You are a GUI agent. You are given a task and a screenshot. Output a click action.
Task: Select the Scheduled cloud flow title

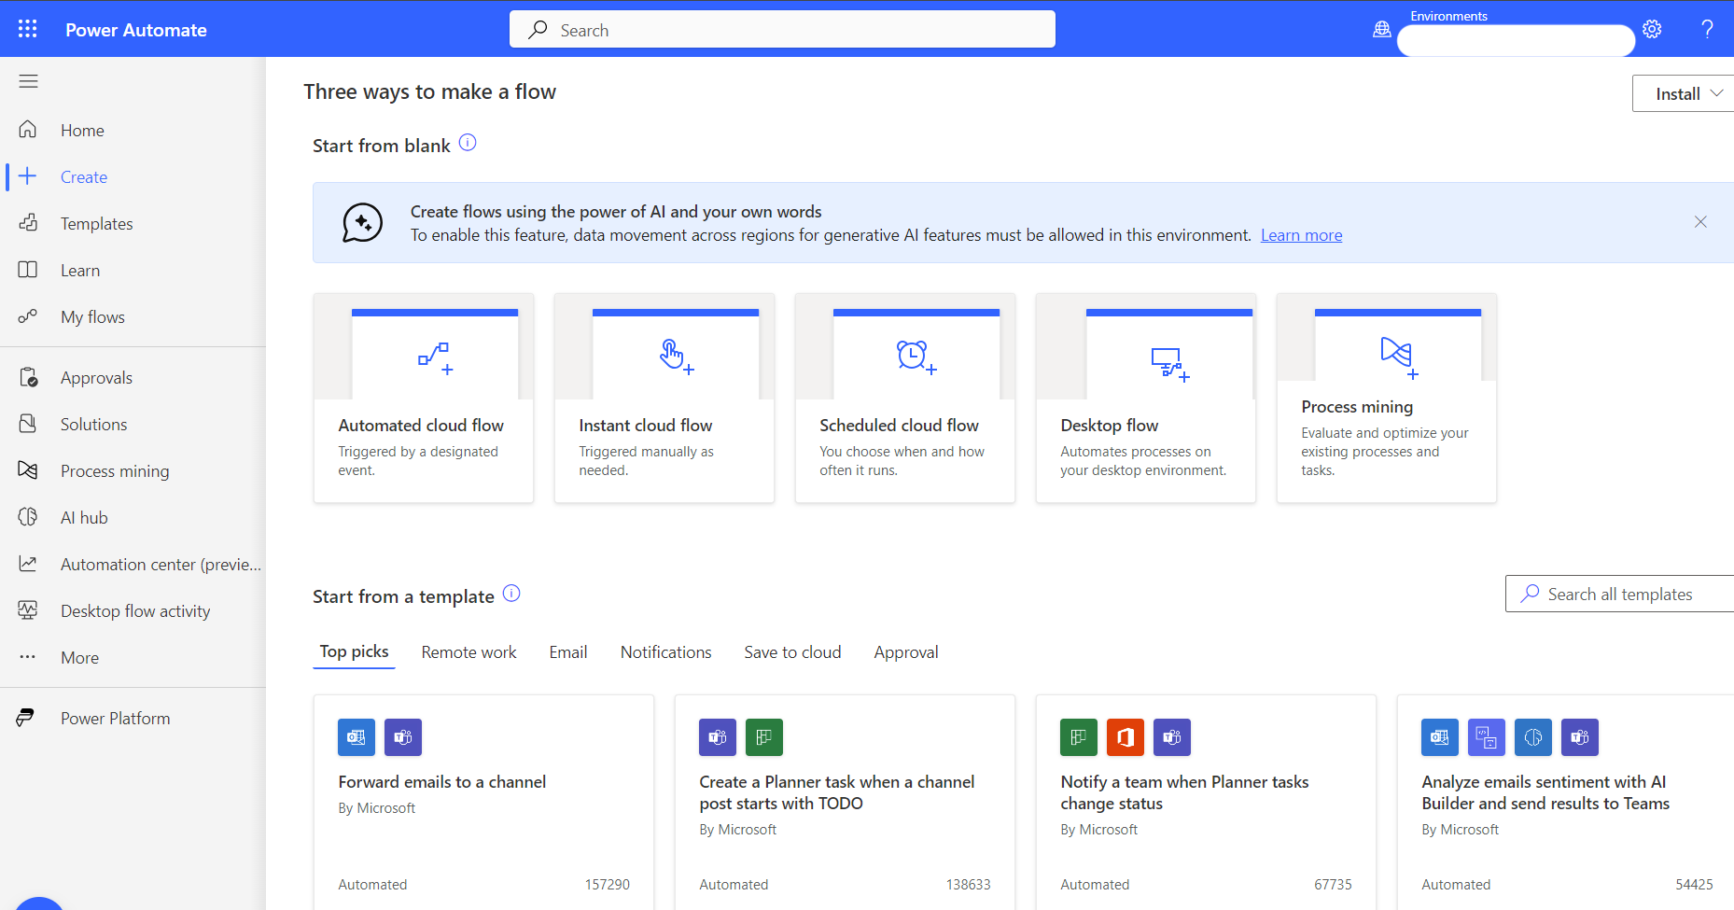pos(900,426)
